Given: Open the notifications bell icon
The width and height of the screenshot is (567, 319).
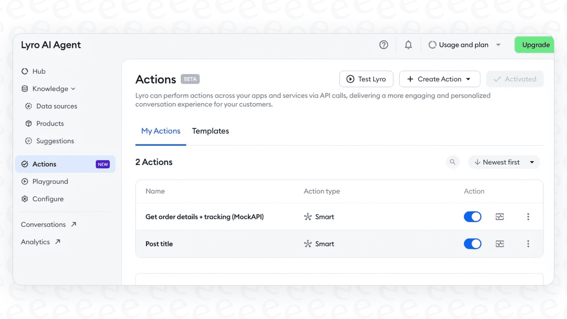Looking at the screenshot, I should (x=408, y=45).
